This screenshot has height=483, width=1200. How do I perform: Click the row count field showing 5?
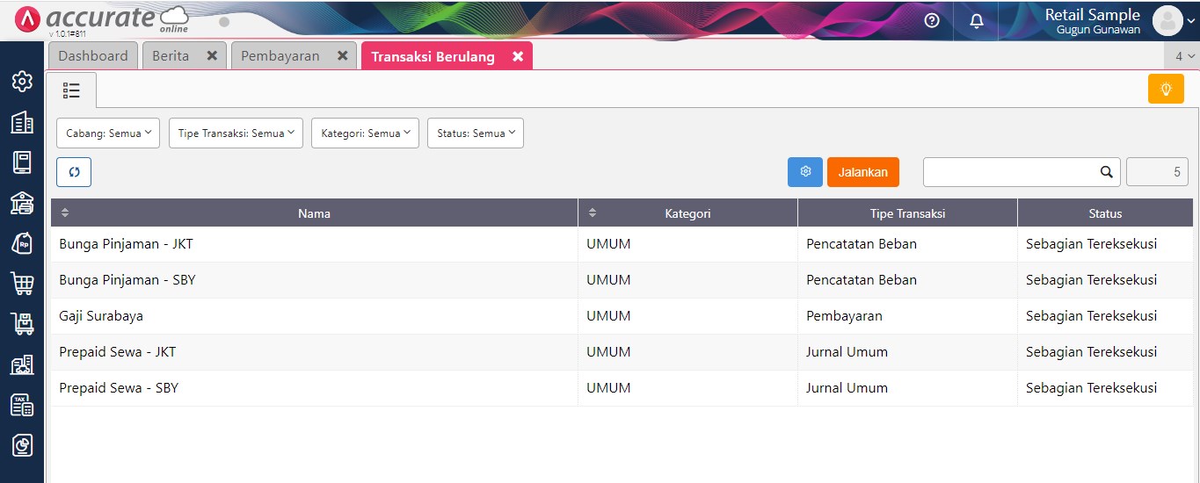click(x=1157, y=172)
